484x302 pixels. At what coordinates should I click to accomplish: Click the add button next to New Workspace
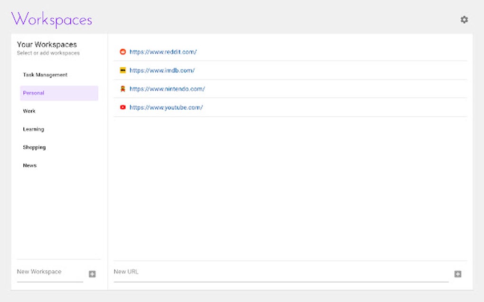coord(93,274)
